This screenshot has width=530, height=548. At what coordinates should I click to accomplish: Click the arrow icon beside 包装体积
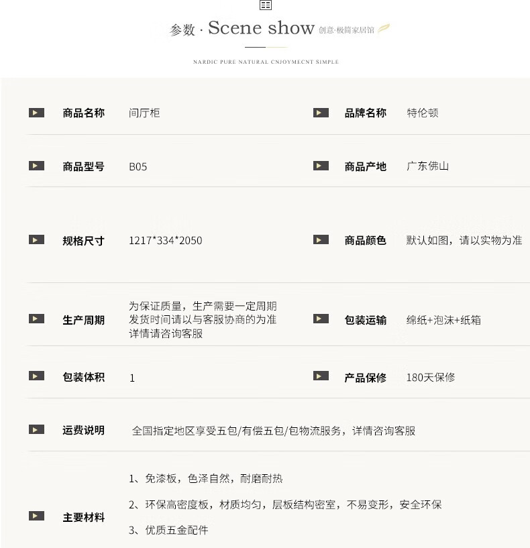(x=36, y=376)
